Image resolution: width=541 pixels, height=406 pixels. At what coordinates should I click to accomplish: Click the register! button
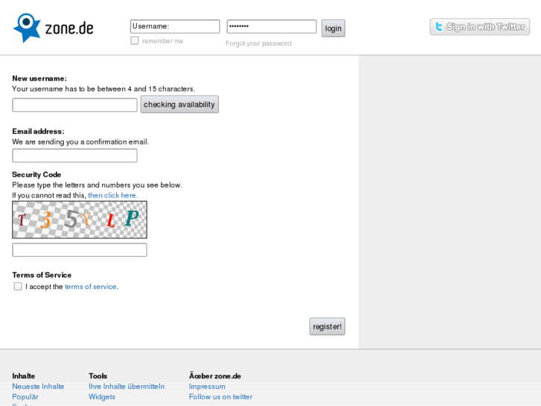click(327, 326)
